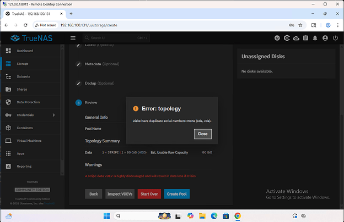Screen dimensions: 344x222
Task: Click the 'No disks available.' text
Action: click(x=257, y=71)
